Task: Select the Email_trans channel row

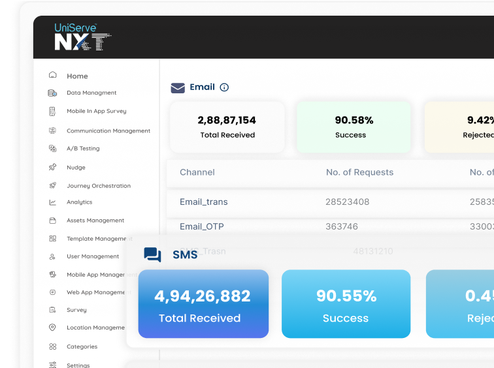Action: click(330, 202)
